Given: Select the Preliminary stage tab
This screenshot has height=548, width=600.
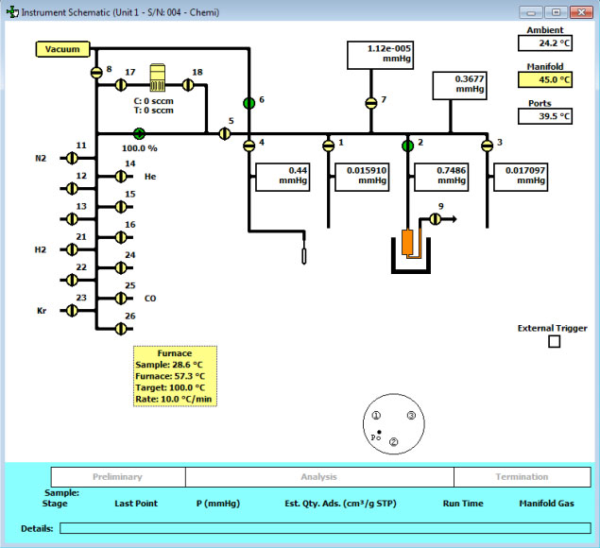Looking at the screenshot, I should 117,477.
